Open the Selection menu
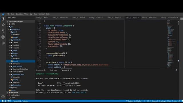The height and width of the screenshot is (103, 183). [19, 14]
